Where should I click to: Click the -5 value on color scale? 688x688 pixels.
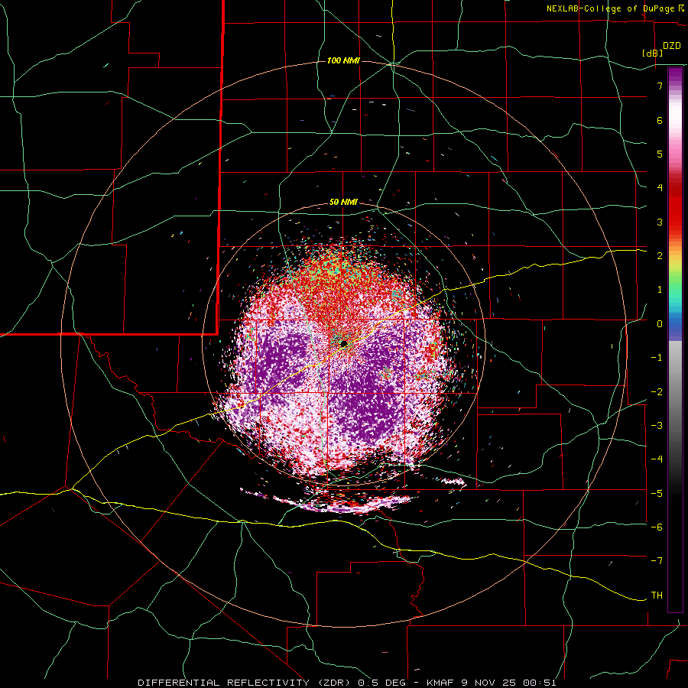[x=657, y=493]
